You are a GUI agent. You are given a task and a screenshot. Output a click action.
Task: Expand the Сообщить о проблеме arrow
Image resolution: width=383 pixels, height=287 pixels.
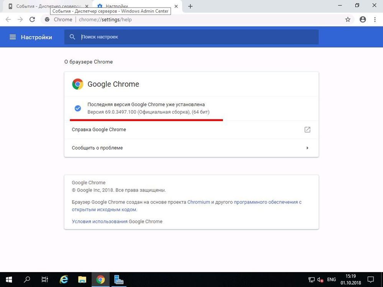coord(307,148)
